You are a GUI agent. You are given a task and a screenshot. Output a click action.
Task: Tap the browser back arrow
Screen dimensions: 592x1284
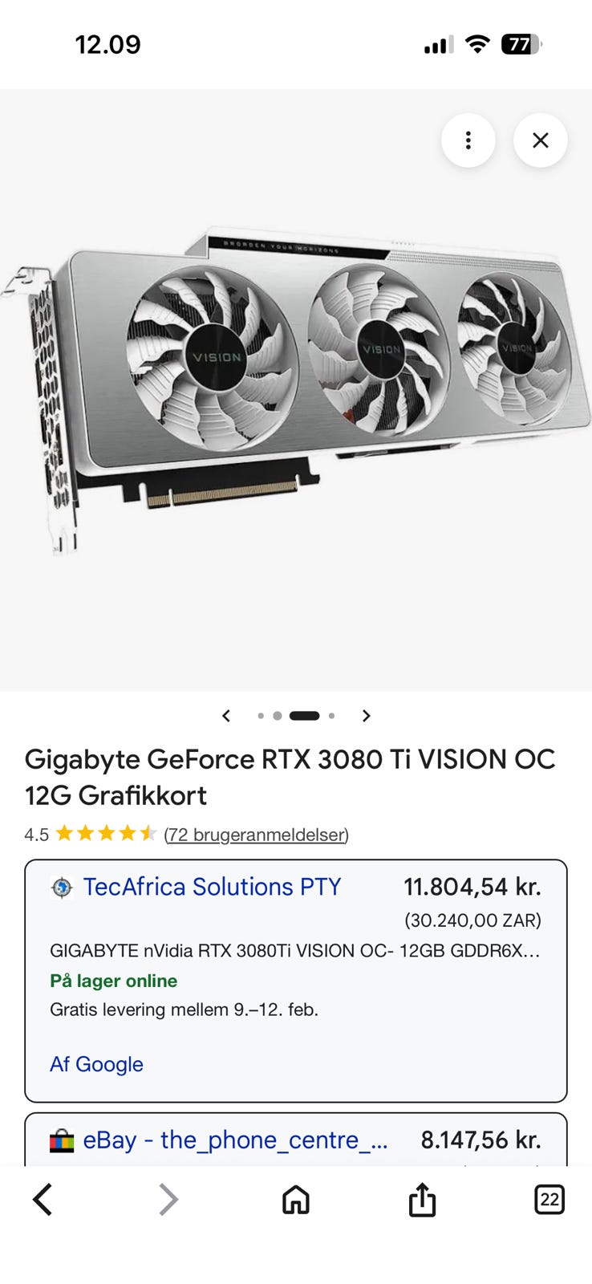point(43,1200)
